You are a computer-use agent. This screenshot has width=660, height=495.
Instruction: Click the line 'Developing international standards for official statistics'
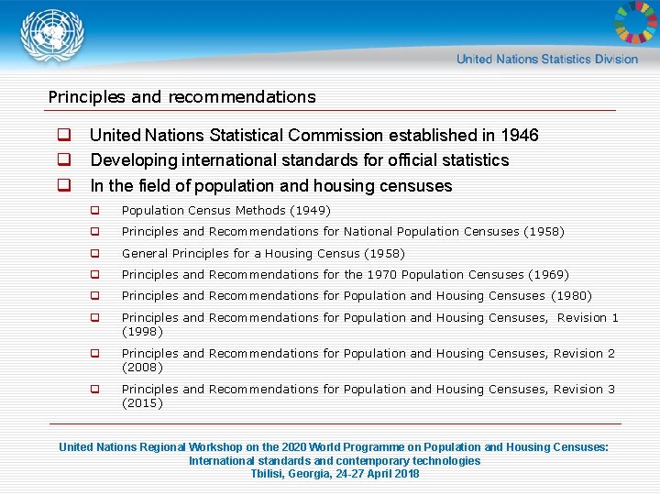coord(300,160)
